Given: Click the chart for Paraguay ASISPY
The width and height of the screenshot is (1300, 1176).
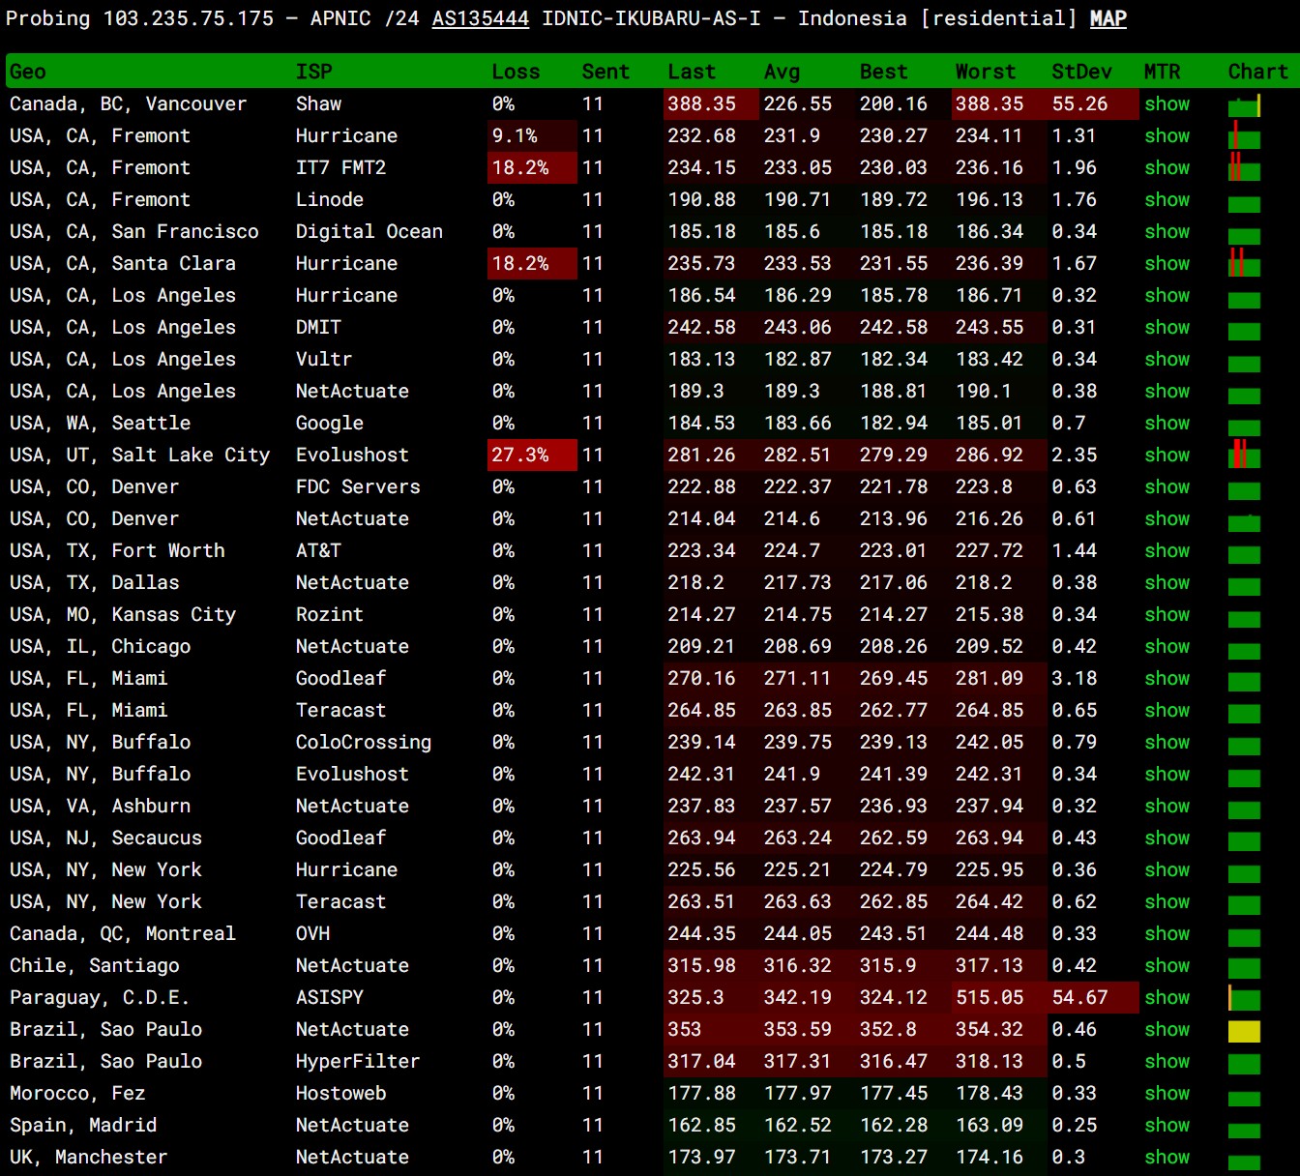Looking at the screenshot, I should [1244, 999].
